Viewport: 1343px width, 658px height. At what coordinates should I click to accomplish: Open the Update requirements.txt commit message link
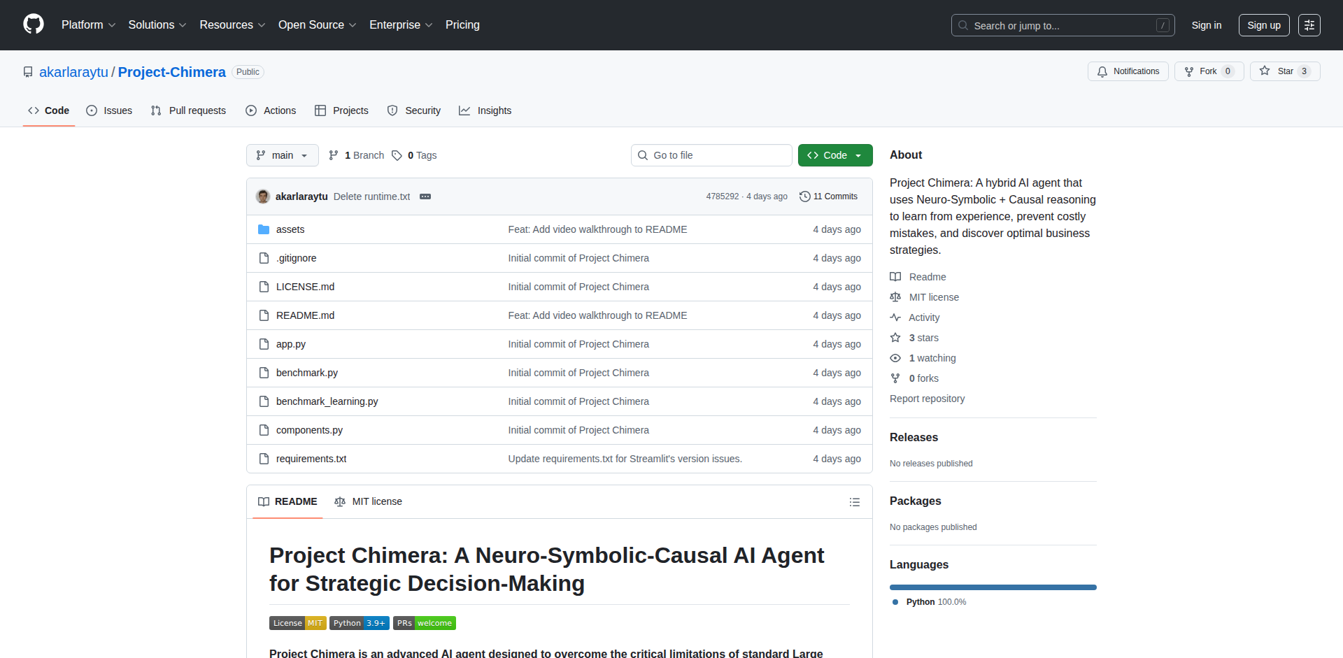[625, 459]
